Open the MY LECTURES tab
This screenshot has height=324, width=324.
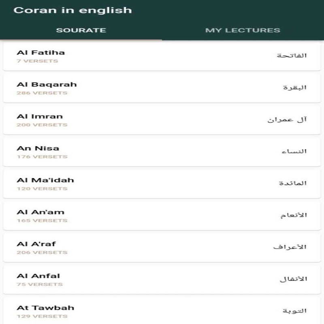243,30
